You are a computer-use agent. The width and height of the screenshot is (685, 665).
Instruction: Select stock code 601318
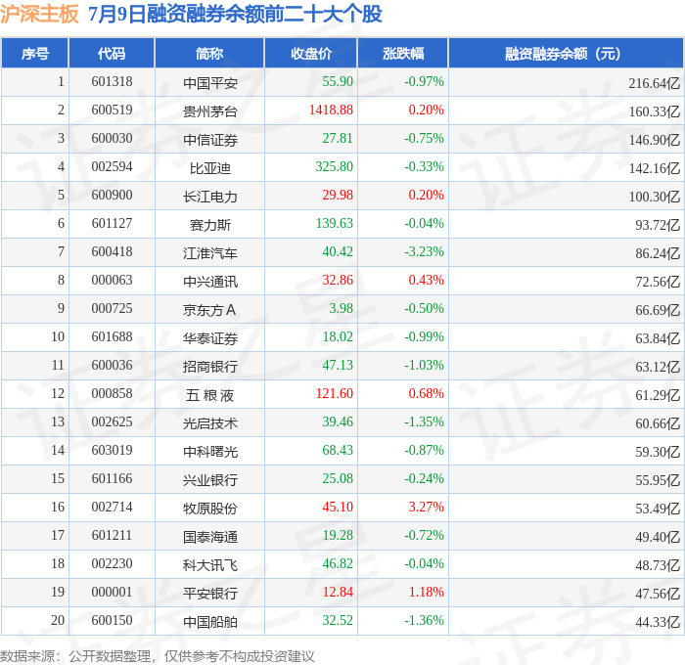(x=112, y=81)
